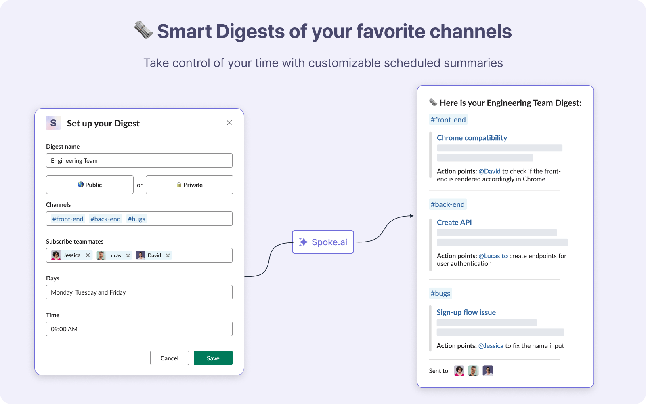The height and width of the screenshot is (404, 646).
Task: Click the 'Days' field label
Action: coord(52,278)
